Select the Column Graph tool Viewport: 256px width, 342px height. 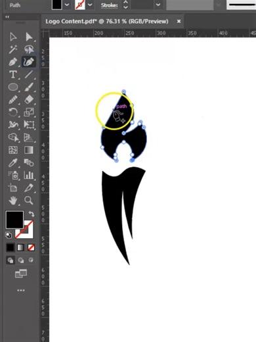[29, 176]
